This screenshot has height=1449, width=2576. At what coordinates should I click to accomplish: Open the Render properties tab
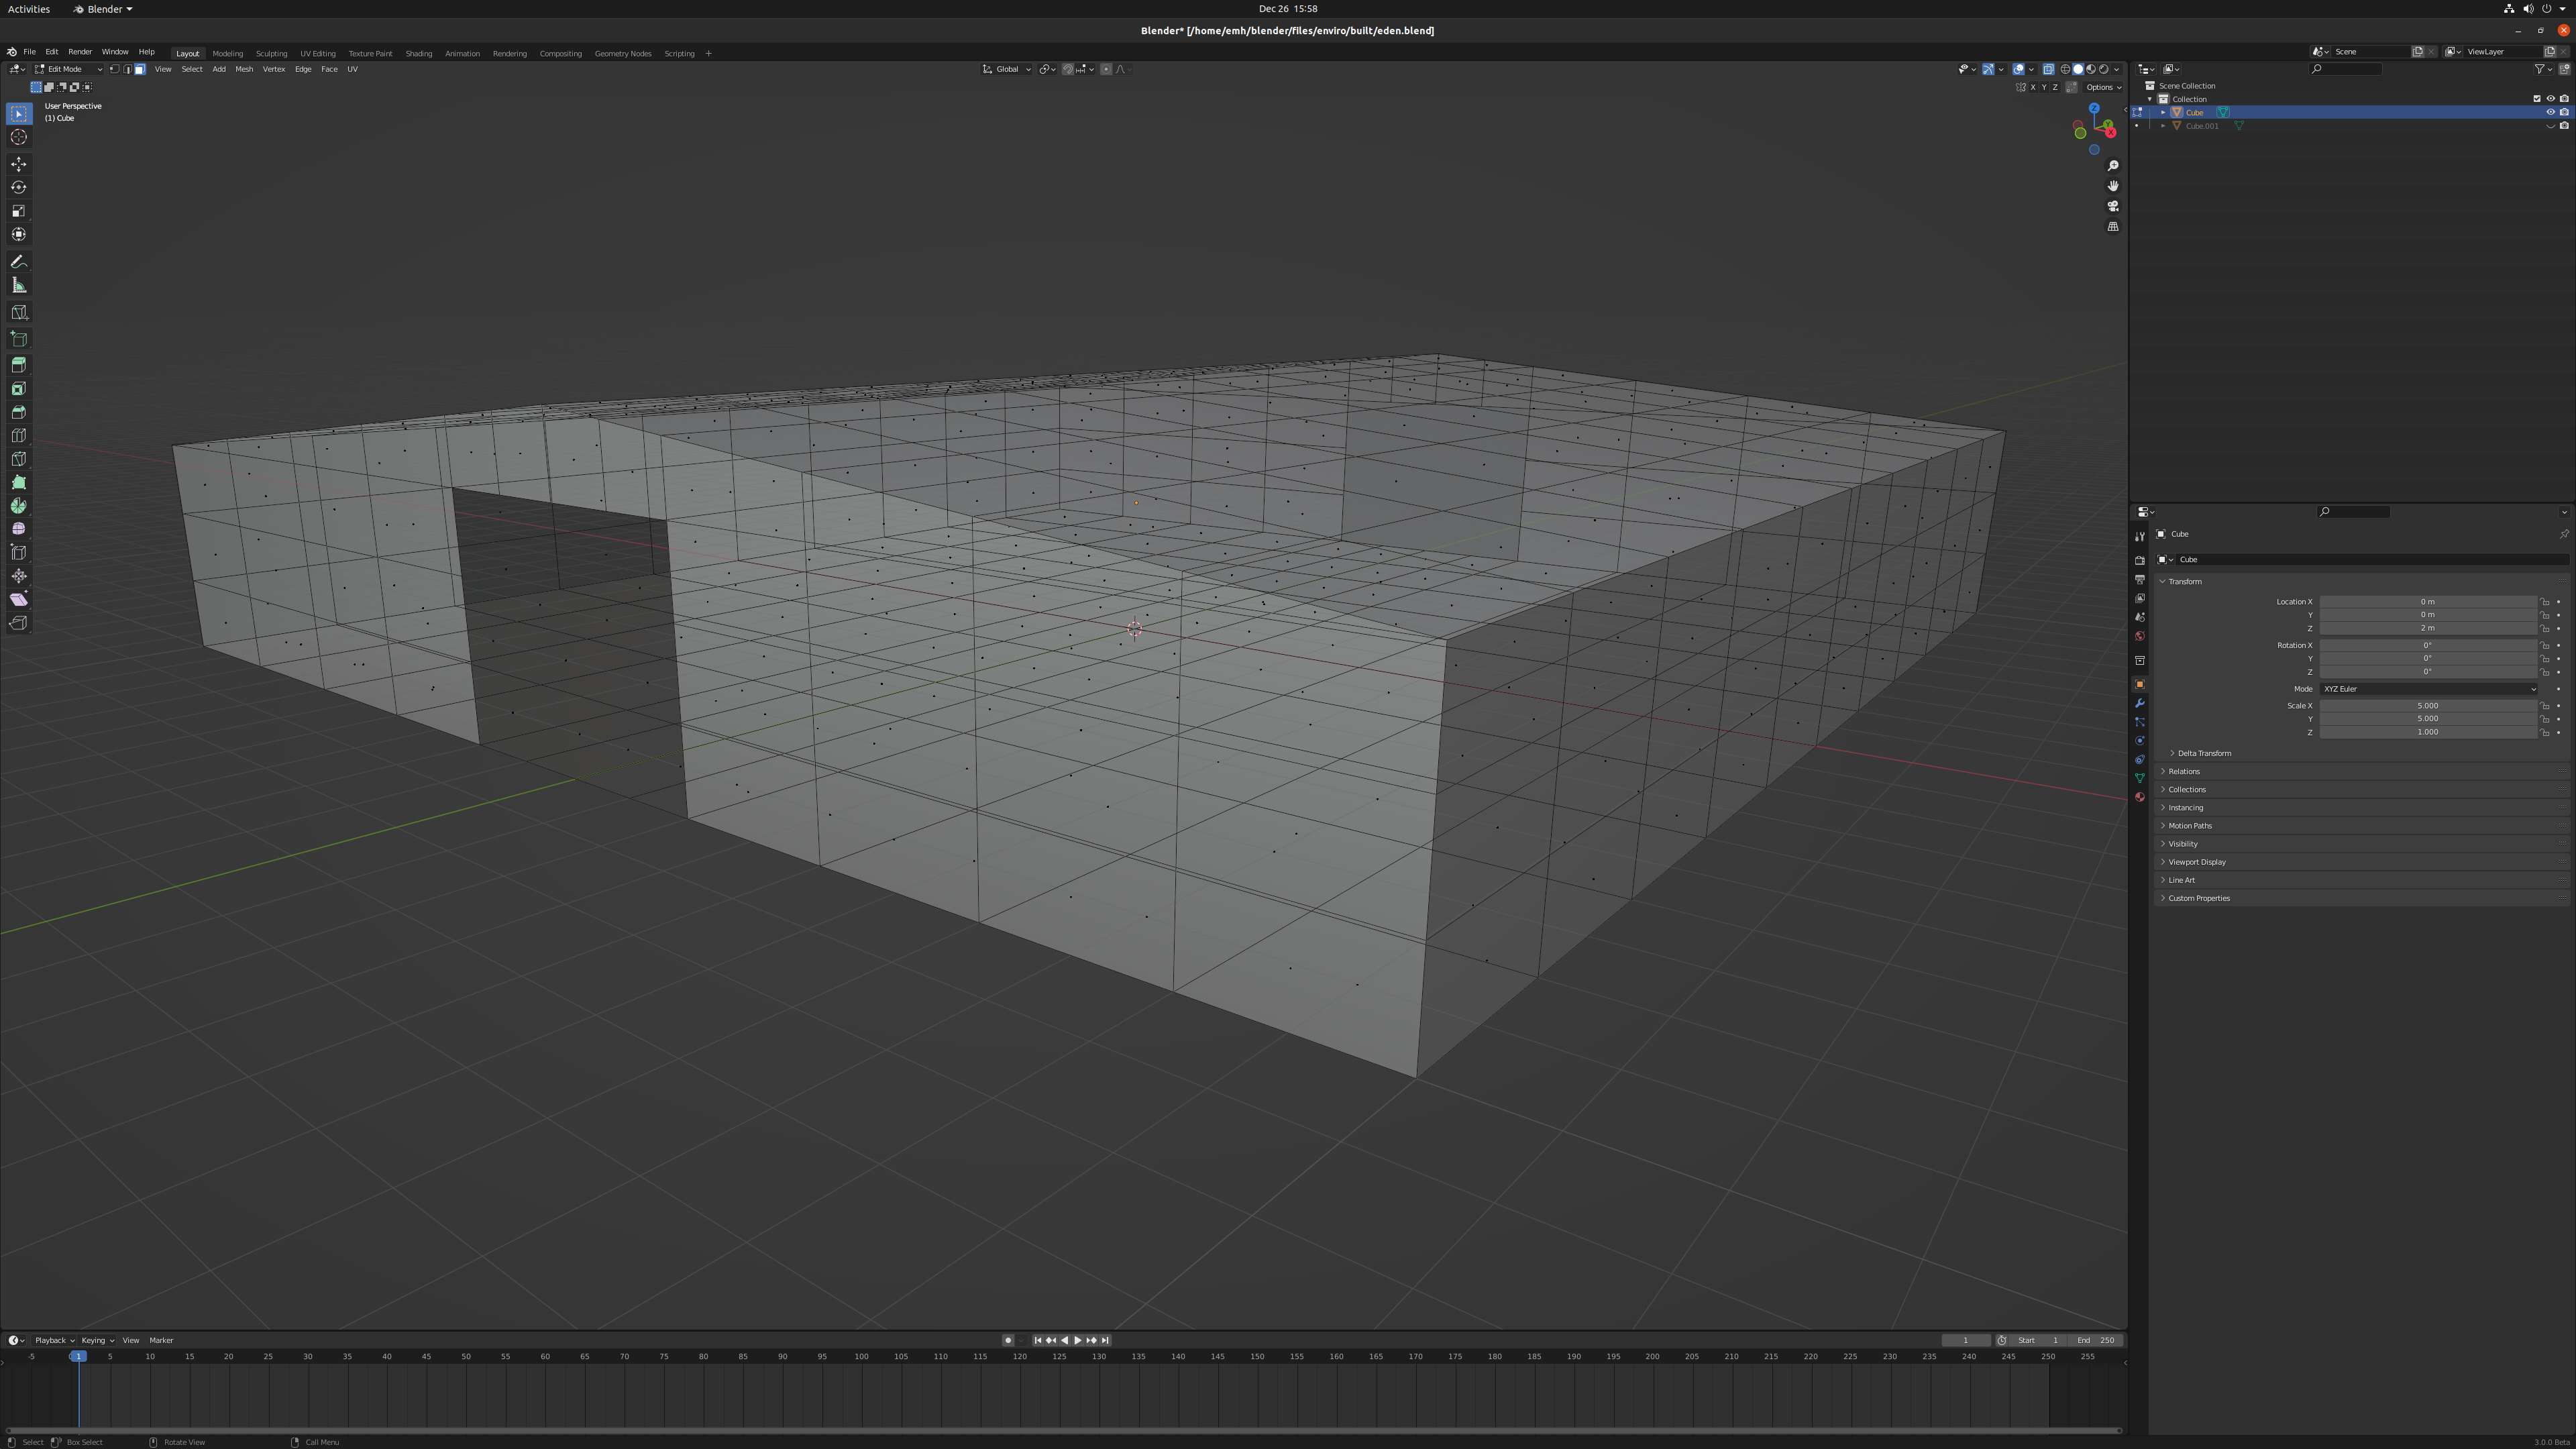[2140, 560]
